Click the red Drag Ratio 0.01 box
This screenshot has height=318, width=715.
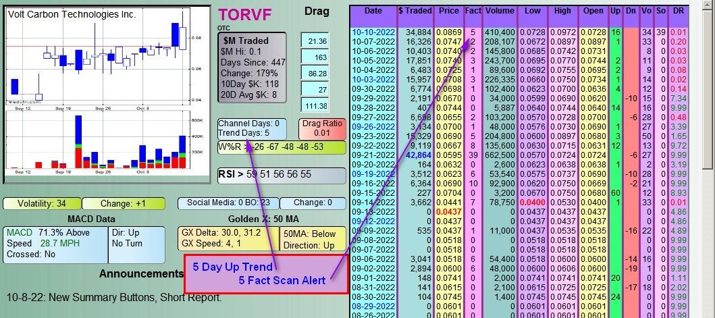click(322, 129)
